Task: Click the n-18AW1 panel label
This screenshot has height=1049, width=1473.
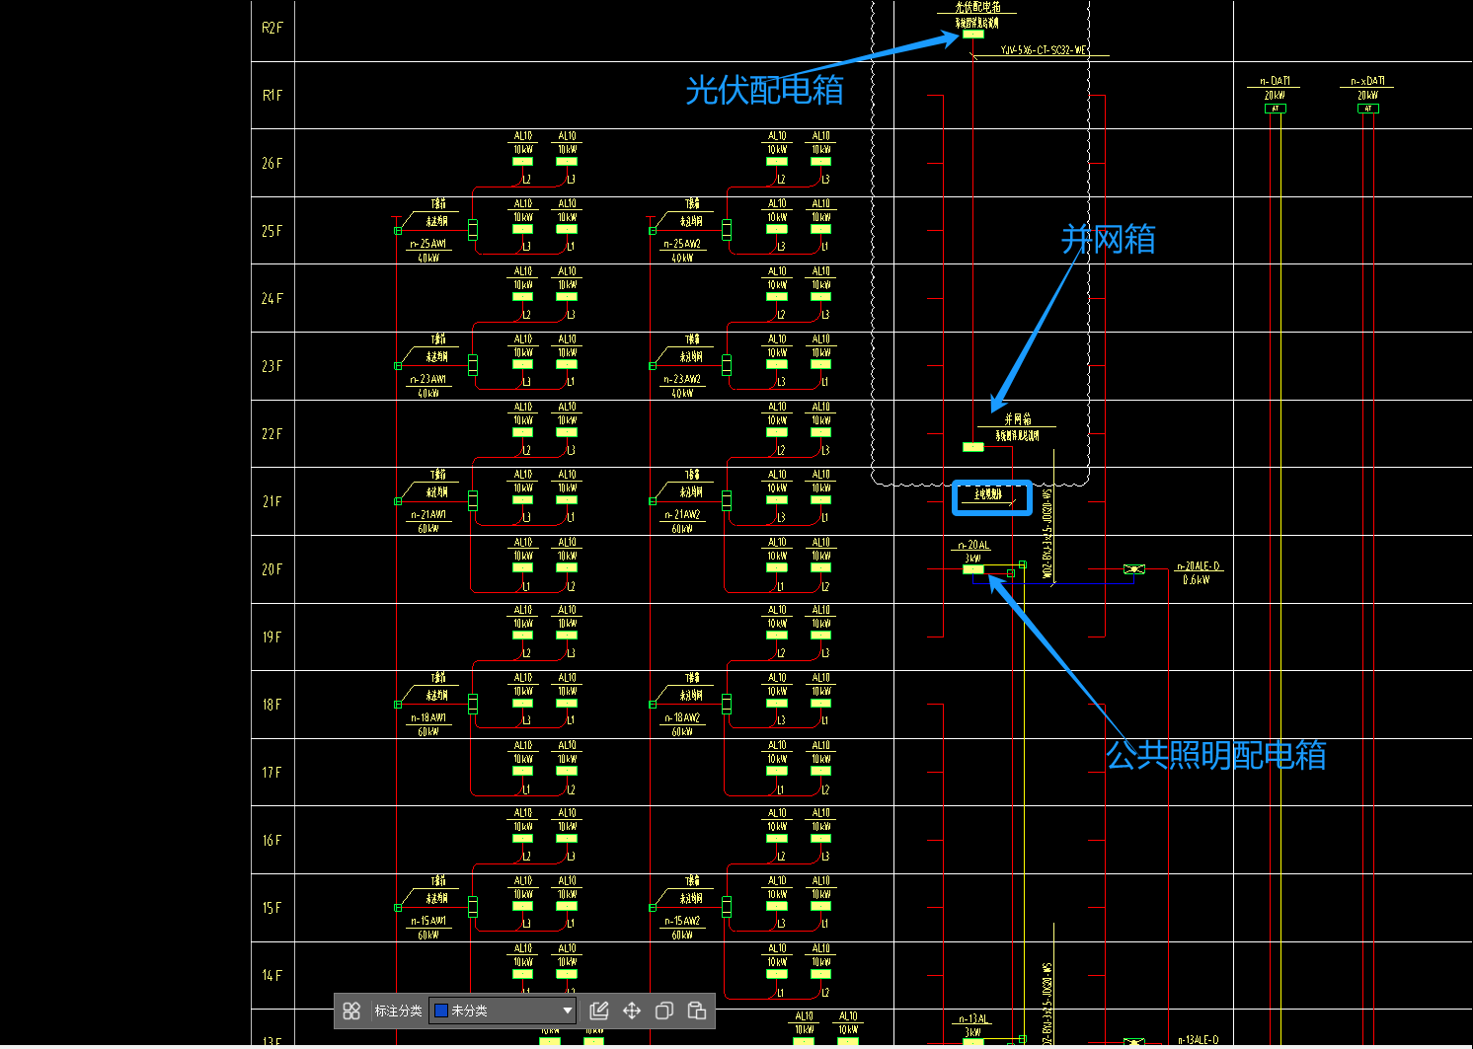Action: tap(428, 717)
